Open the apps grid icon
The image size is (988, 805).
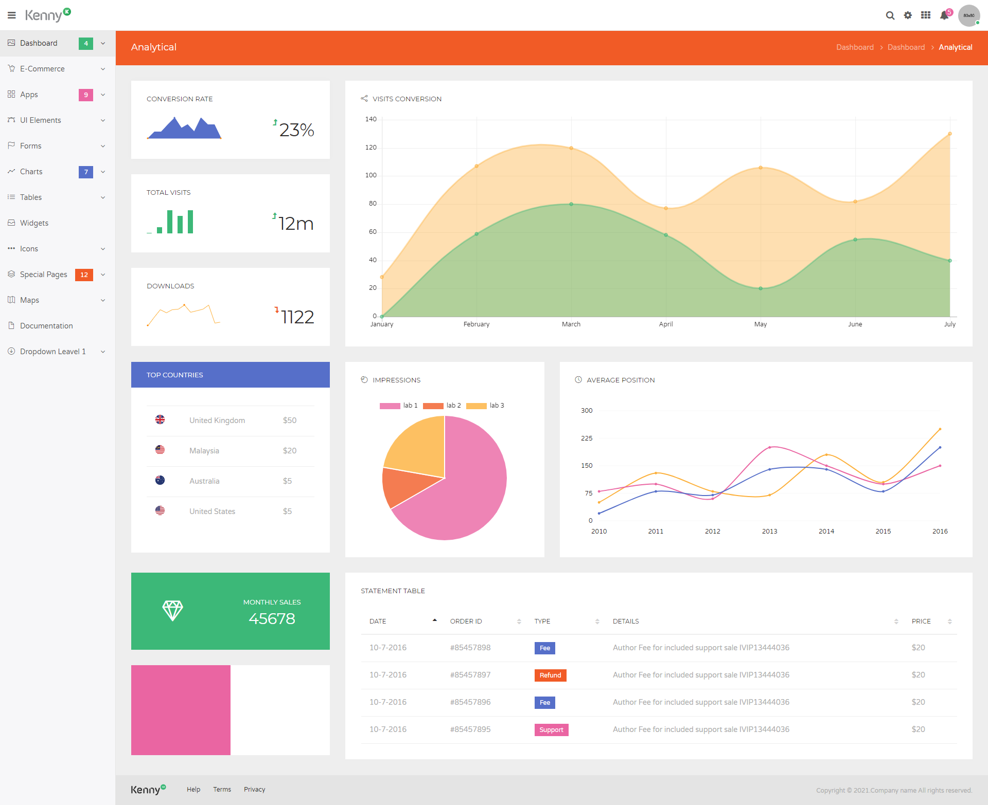pos(926,15)
